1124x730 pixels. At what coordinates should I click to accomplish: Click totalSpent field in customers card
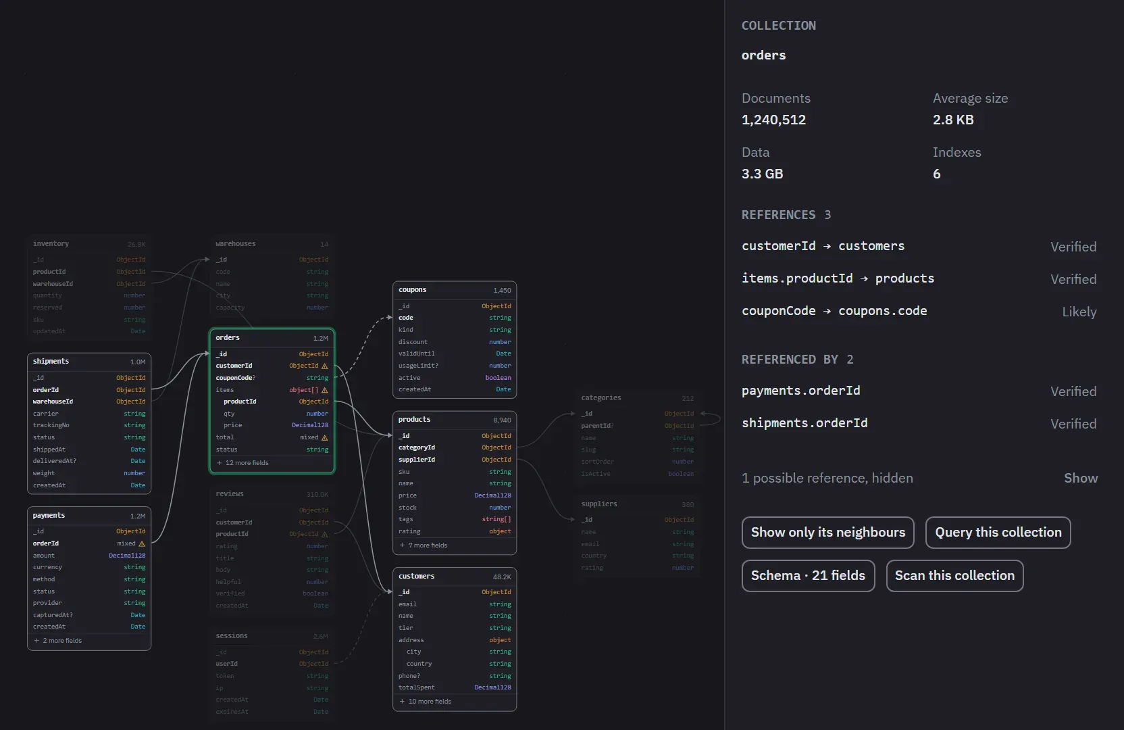pyautogui.click(x=455, y=687)
